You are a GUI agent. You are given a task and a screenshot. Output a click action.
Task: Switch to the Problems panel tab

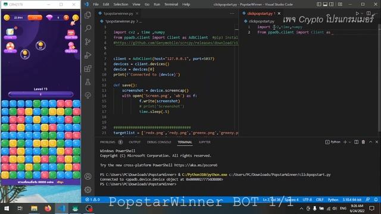[x=107, y=142]
